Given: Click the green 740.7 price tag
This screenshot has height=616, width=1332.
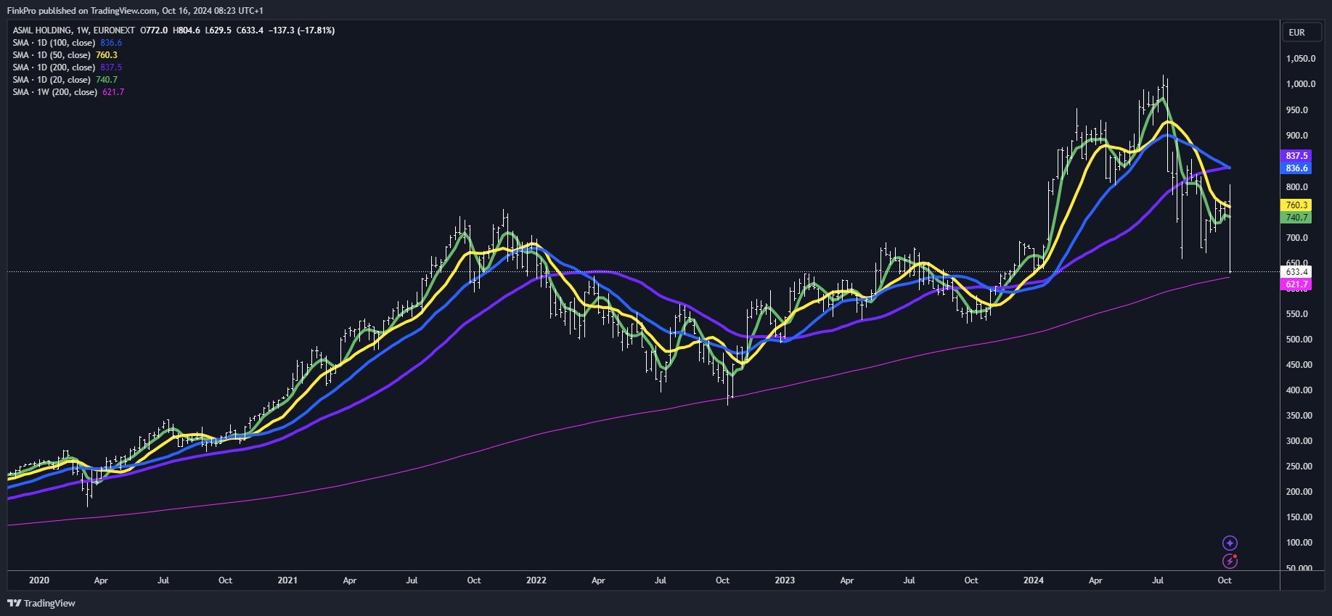Looking at the screenshot, I should click(x=1296, y=218).
